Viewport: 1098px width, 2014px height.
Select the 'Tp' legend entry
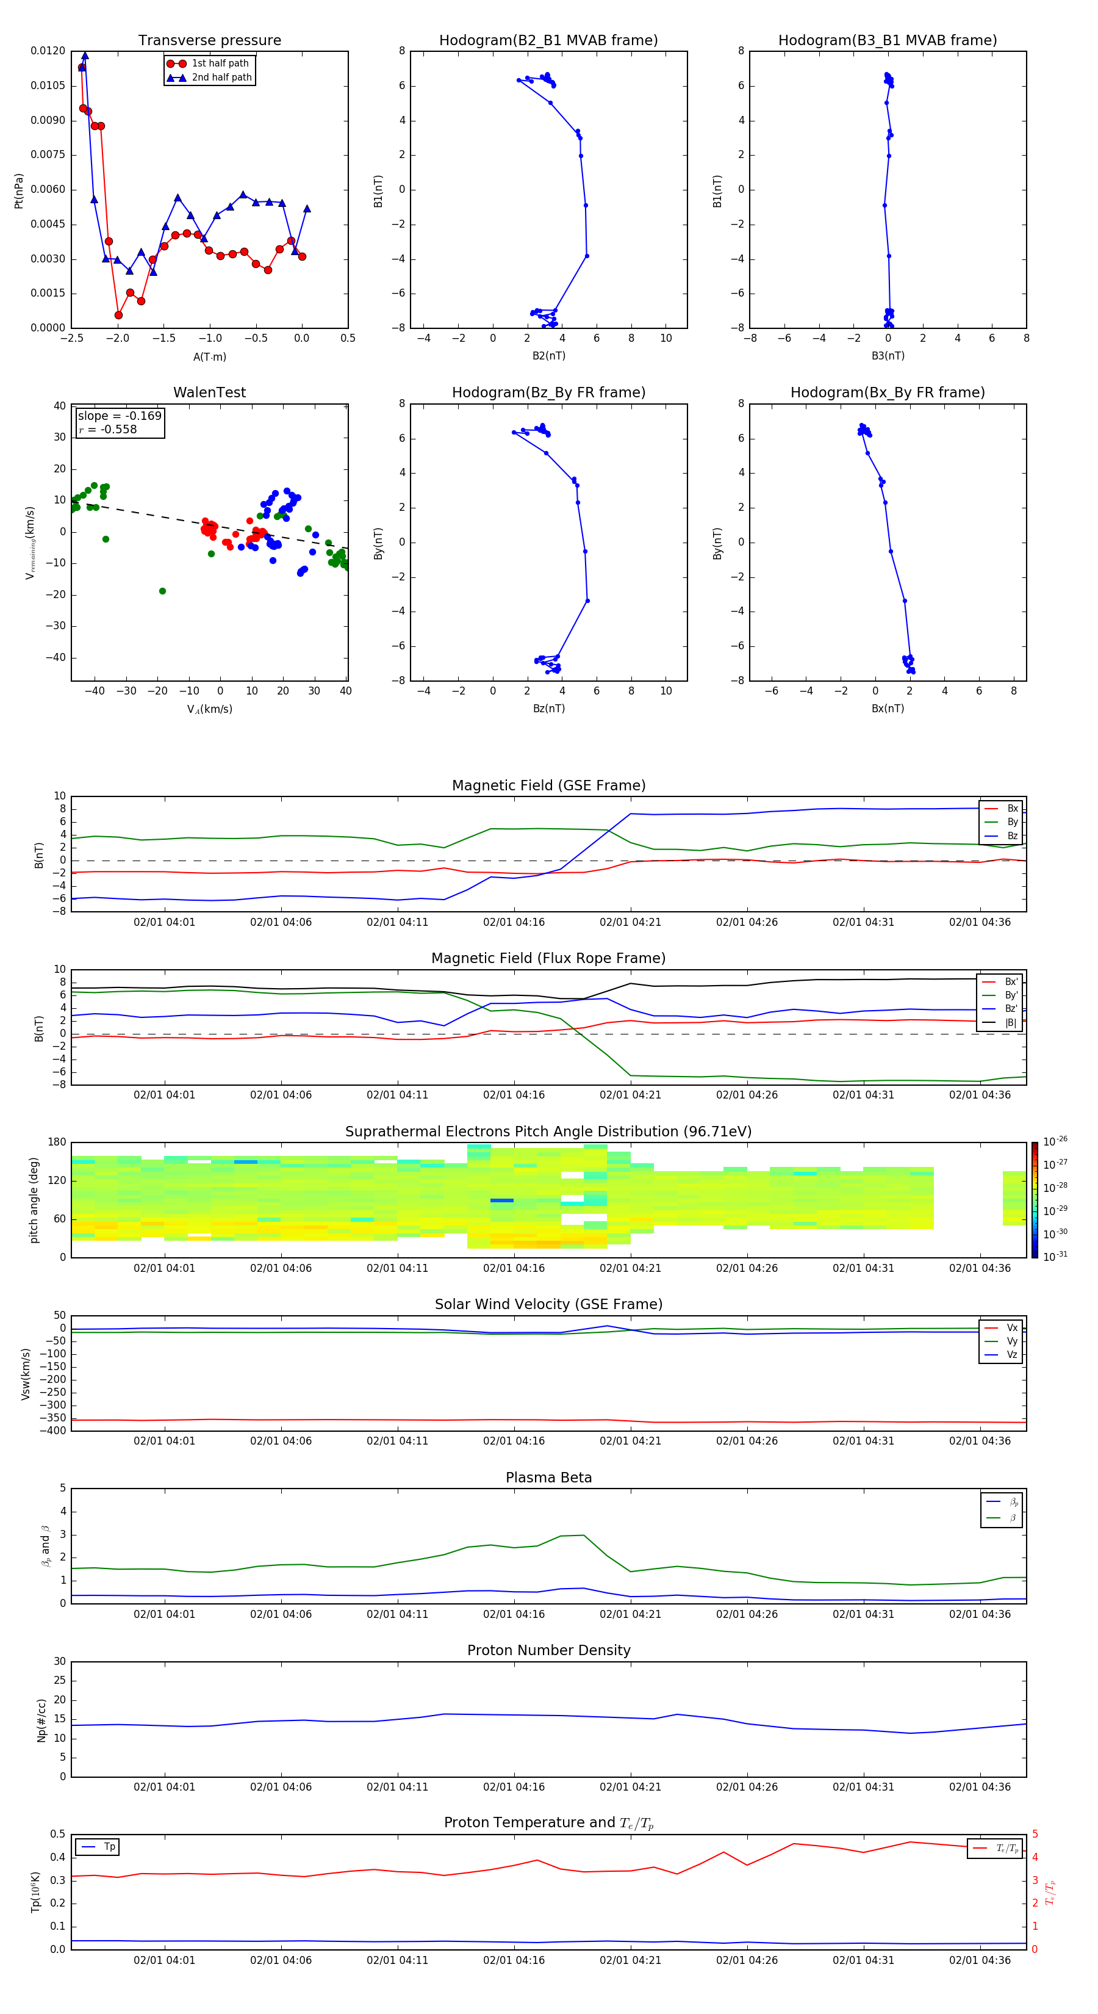tap(98, 1847)
